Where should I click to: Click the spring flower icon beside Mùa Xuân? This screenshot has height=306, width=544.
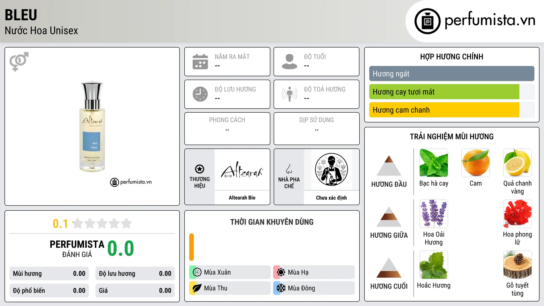click(x=197, y=272)
